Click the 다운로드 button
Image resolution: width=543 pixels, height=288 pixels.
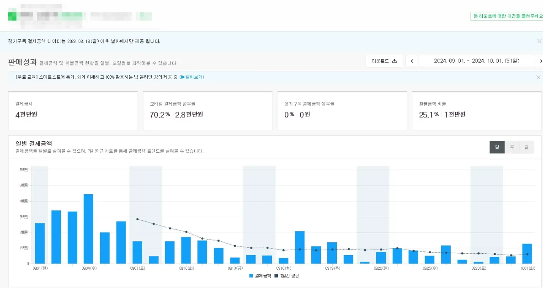pos(384,60)
